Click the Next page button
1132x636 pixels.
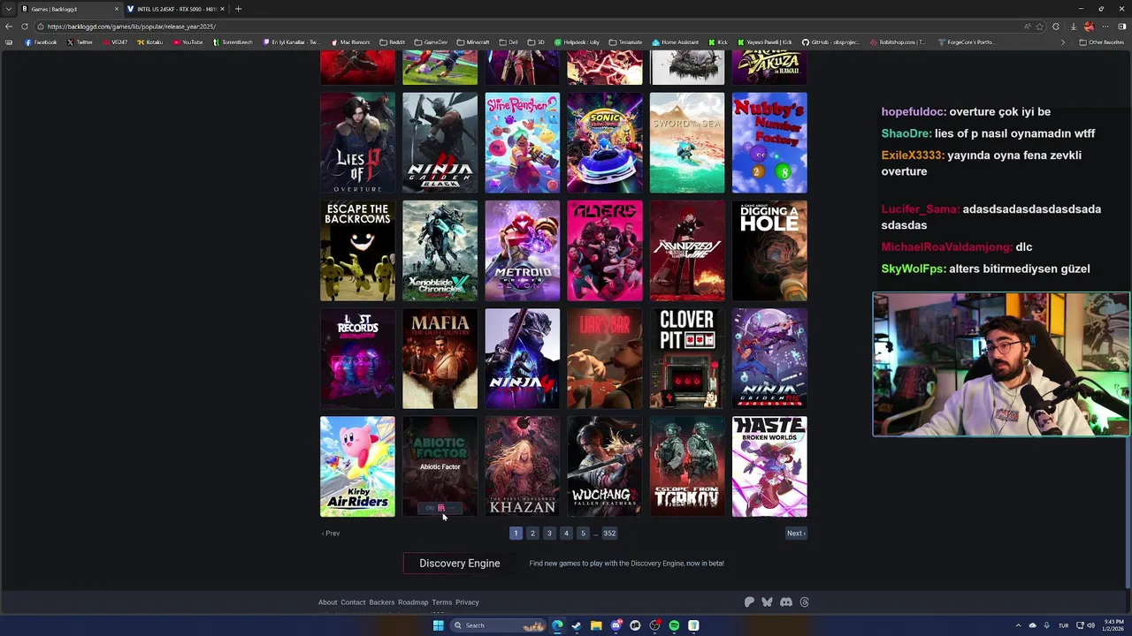pyautogui.click(x=796, y=534)
